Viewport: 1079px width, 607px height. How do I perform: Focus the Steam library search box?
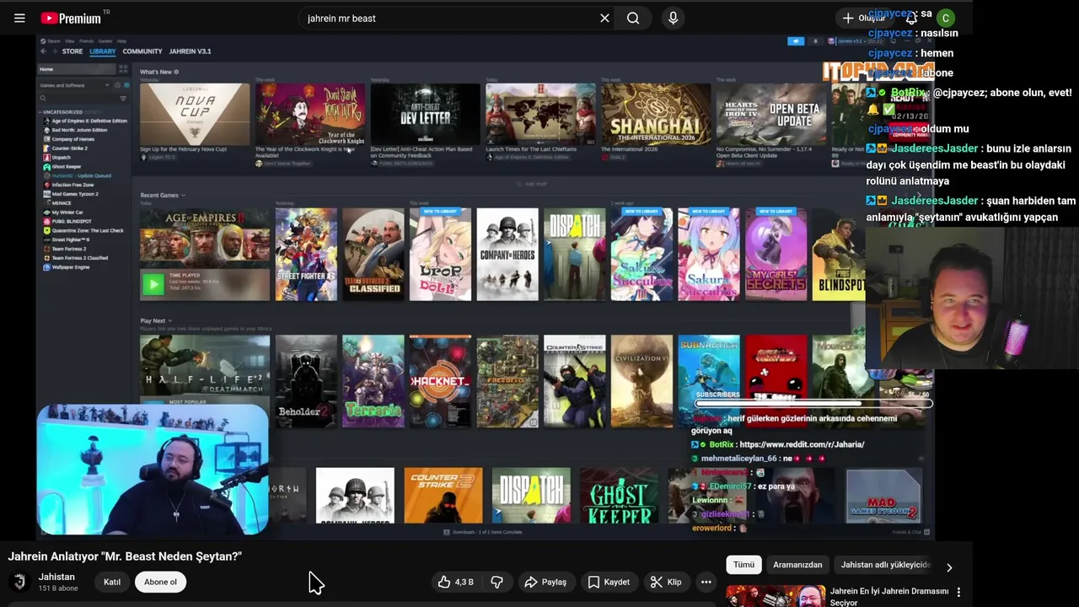78,99
